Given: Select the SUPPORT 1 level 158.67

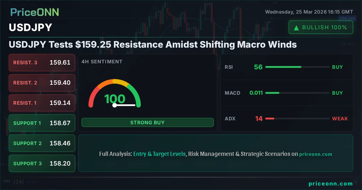Looking at the screenshot, I should 42,123.
